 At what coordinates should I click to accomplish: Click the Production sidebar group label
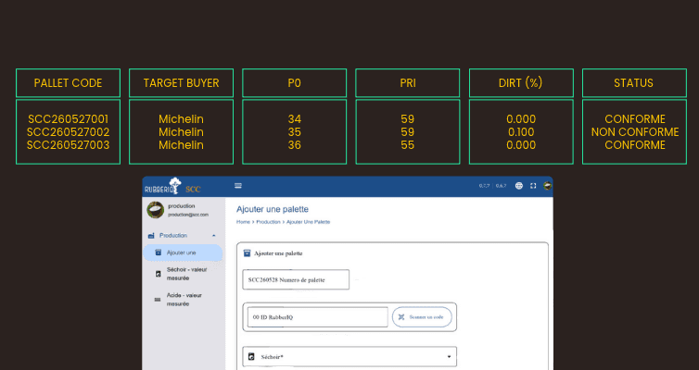tap(173, 236)
